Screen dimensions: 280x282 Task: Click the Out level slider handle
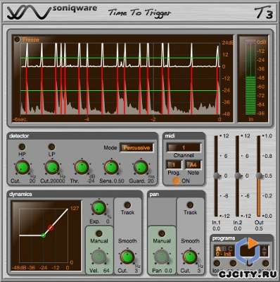click(259, 176)
